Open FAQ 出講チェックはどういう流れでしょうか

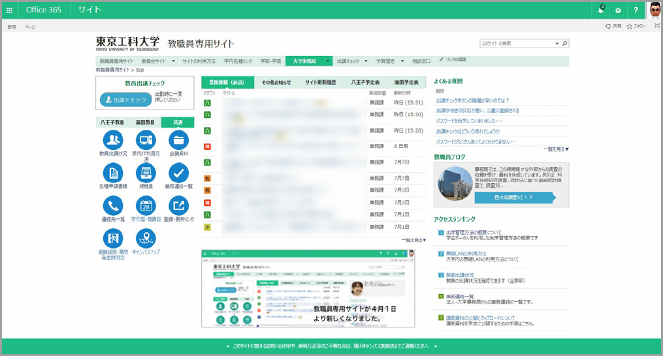pos(468,131)
